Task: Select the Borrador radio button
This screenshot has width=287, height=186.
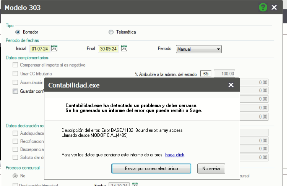Action: 18,32
